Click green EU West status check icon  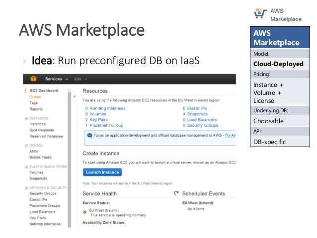pyautogui.click(x=84, y=212)
